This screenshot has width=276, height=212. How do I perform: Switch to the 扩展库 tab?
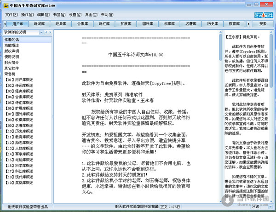tap(126, 24)
